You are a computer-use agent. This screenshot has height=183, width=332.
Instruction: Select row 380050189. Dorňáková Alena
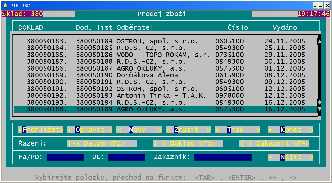pyautogui.click(x=166, y=75)
